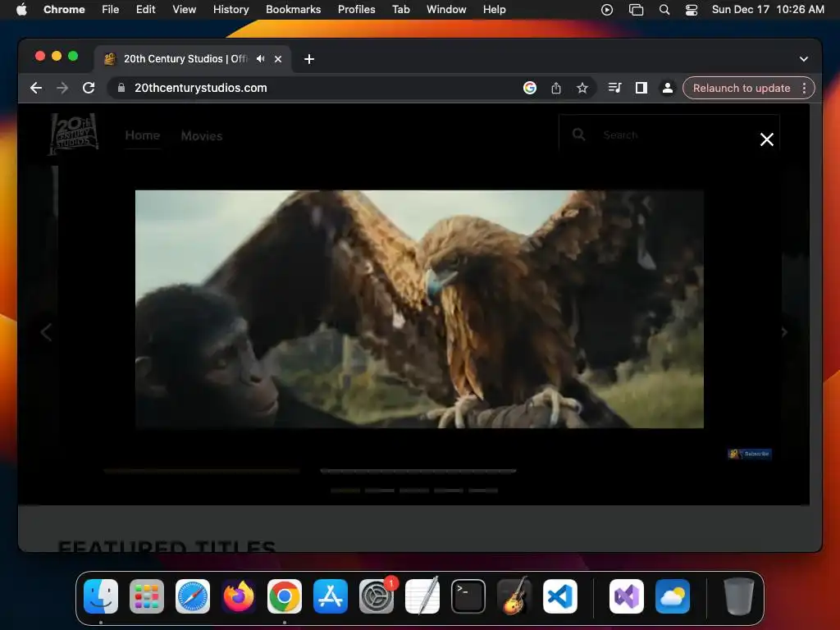
Task: Open the Weather app from the Dock
Action: click(x=673, y=596)
